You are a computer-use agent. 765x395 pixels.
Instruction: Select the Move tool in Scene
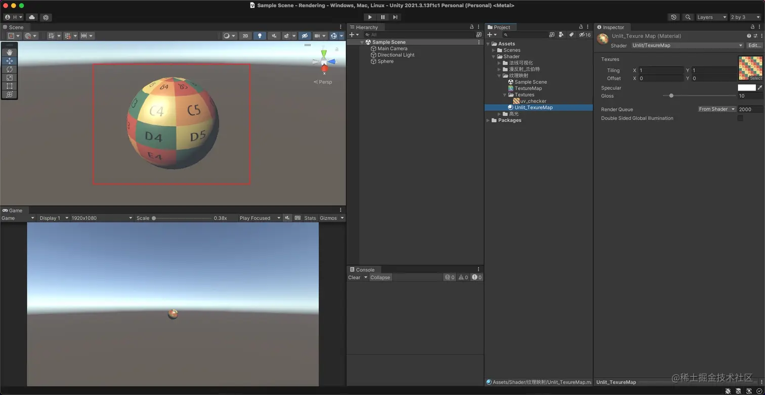[x=10, y=61]
